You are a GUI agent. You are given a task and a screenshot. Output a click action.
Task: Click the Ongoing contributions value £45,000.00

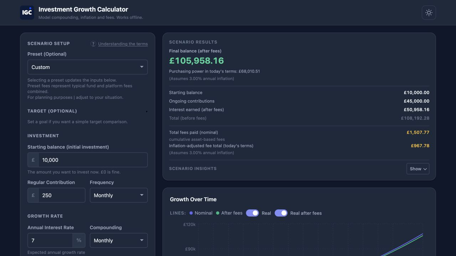[x=416, y=101]
